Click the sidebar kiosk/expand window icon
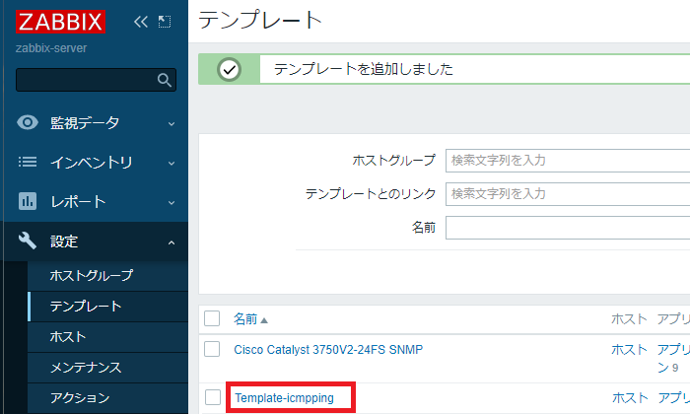 coord(165,21)
